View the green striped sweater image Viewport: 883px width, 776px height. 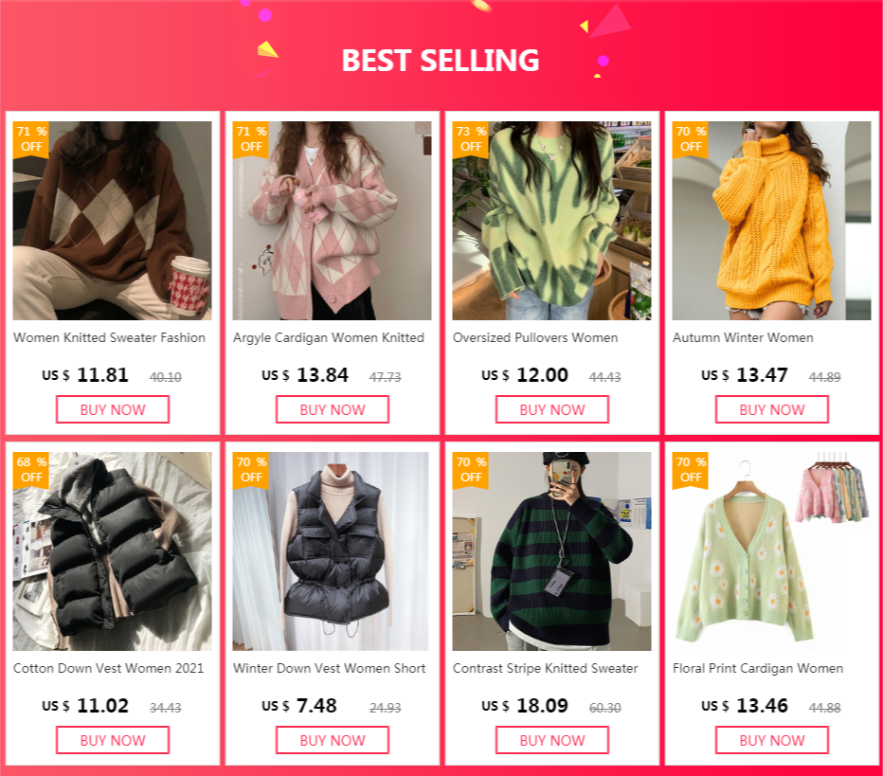tap(551, 551)
